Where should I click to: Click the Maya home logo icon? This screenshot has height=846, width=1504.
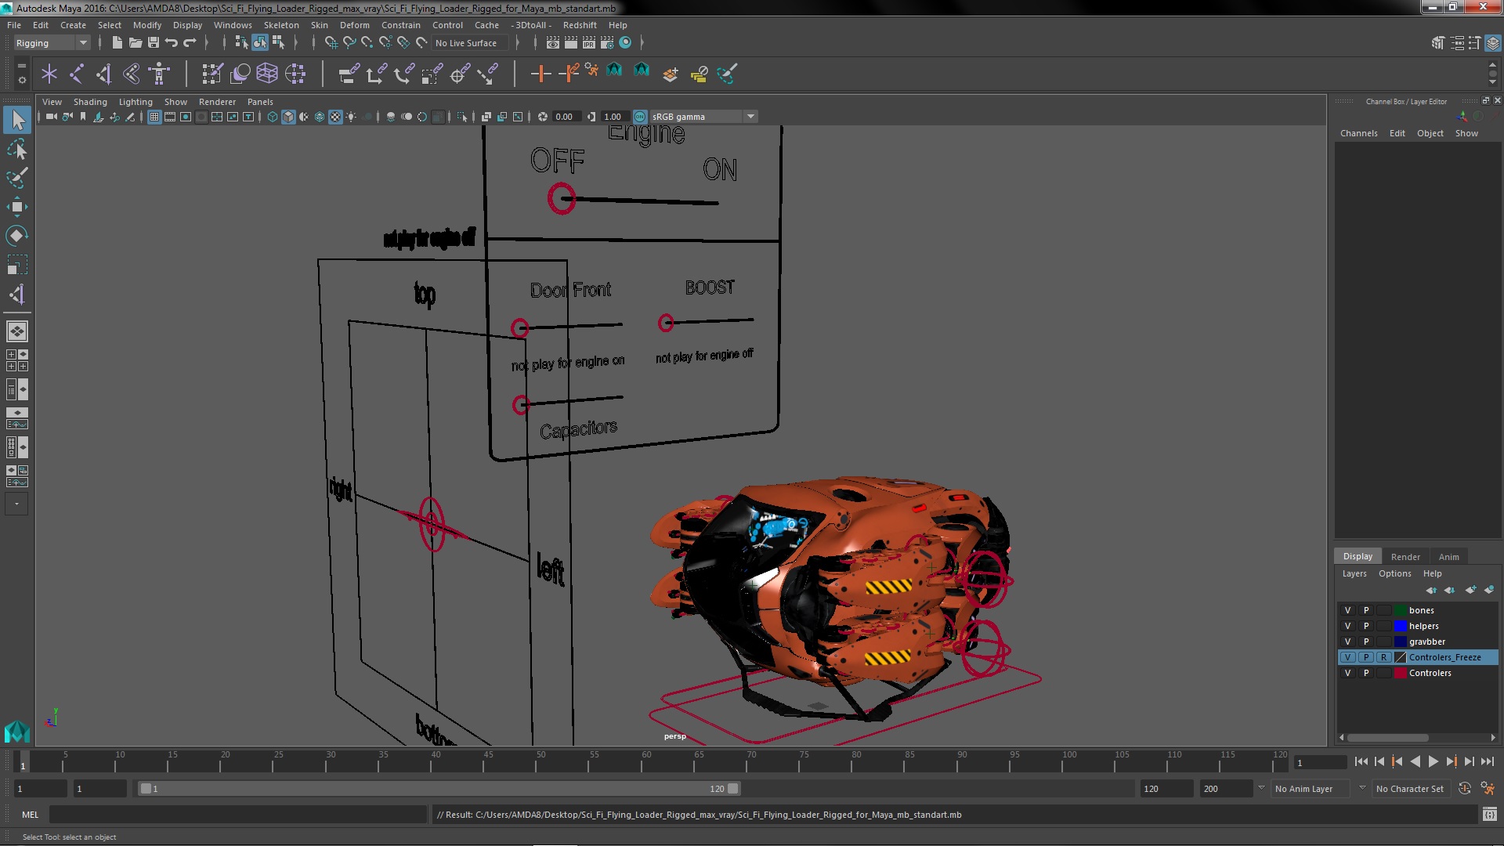point(16,732)
